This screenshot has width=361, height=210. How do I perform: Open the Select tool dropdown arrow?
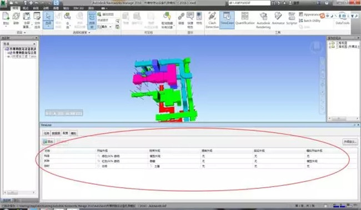pyautogui.click(x=48, y=27)
